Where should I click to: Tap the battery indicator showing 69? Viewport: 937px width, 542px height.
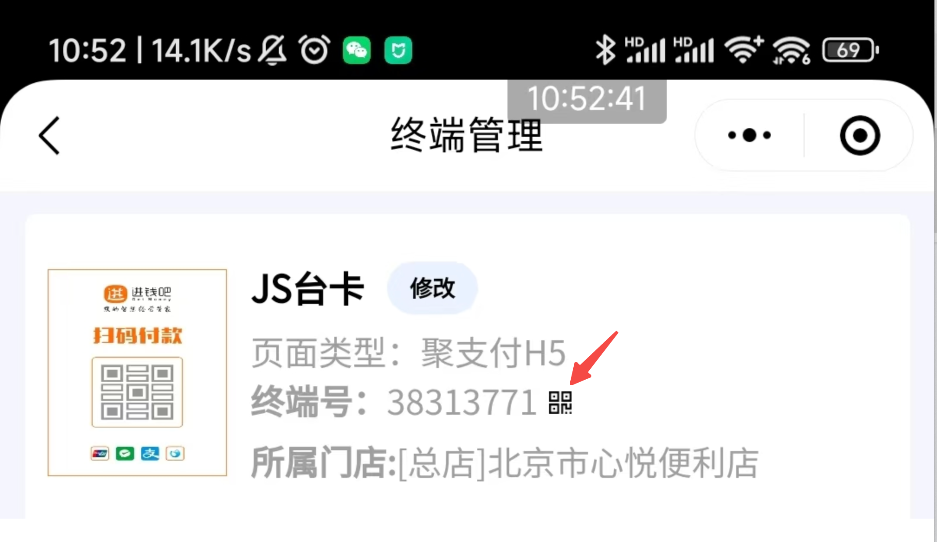(850, 50)
